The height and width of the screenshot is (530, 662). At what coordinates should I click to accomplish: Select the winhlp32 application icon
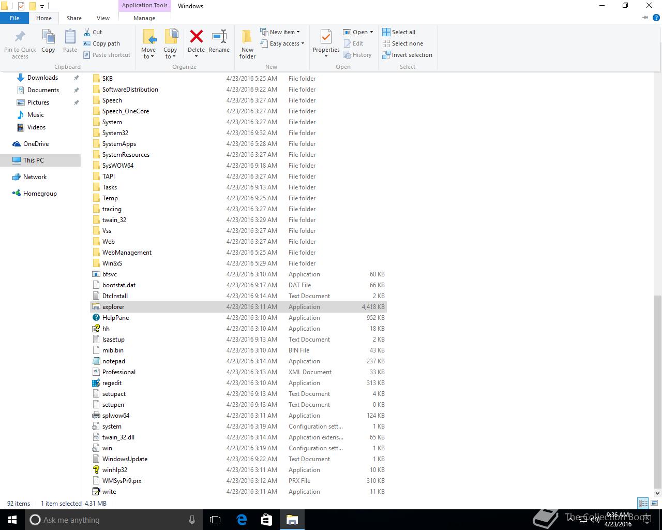tap(96, 470)
